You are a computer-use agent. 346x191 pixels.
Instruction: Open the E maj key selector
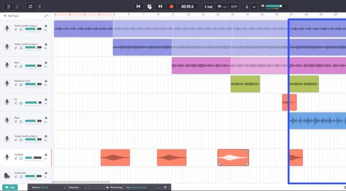[x=208, y=7]
